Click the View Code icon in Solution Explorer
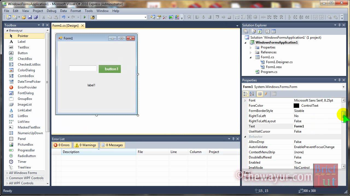Screen dimensions: 350x196 (x=268, y=32)
